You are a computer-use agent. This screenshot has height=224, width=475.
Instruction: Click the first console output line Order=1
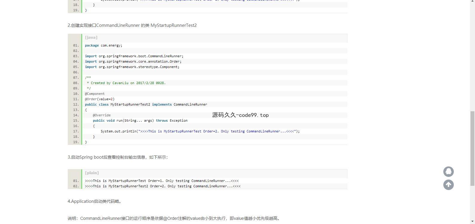tap(162, 181)
